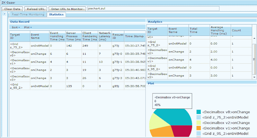Click Analytics scrollbar down arrow

(x=254, y=77)
